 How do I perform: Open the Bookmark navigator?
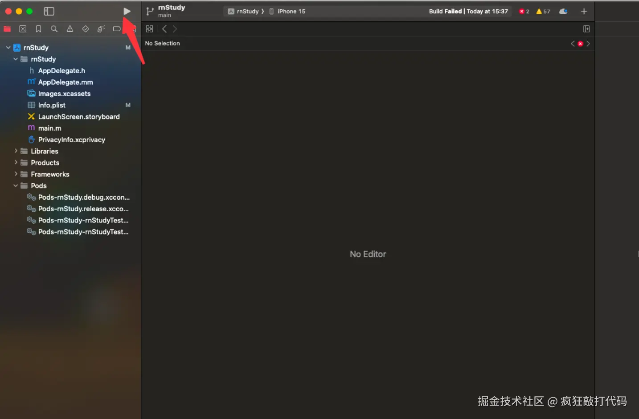tap(39, 29)
